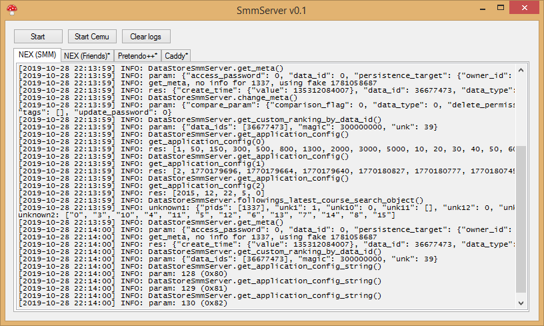Click the Start button

pyautogui.click(x=38, y=37)
